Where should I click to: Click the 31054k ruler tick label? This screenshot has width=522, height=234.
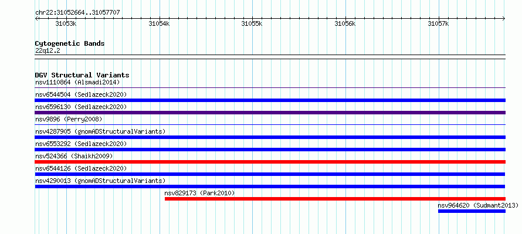click(x=159, y=23)
